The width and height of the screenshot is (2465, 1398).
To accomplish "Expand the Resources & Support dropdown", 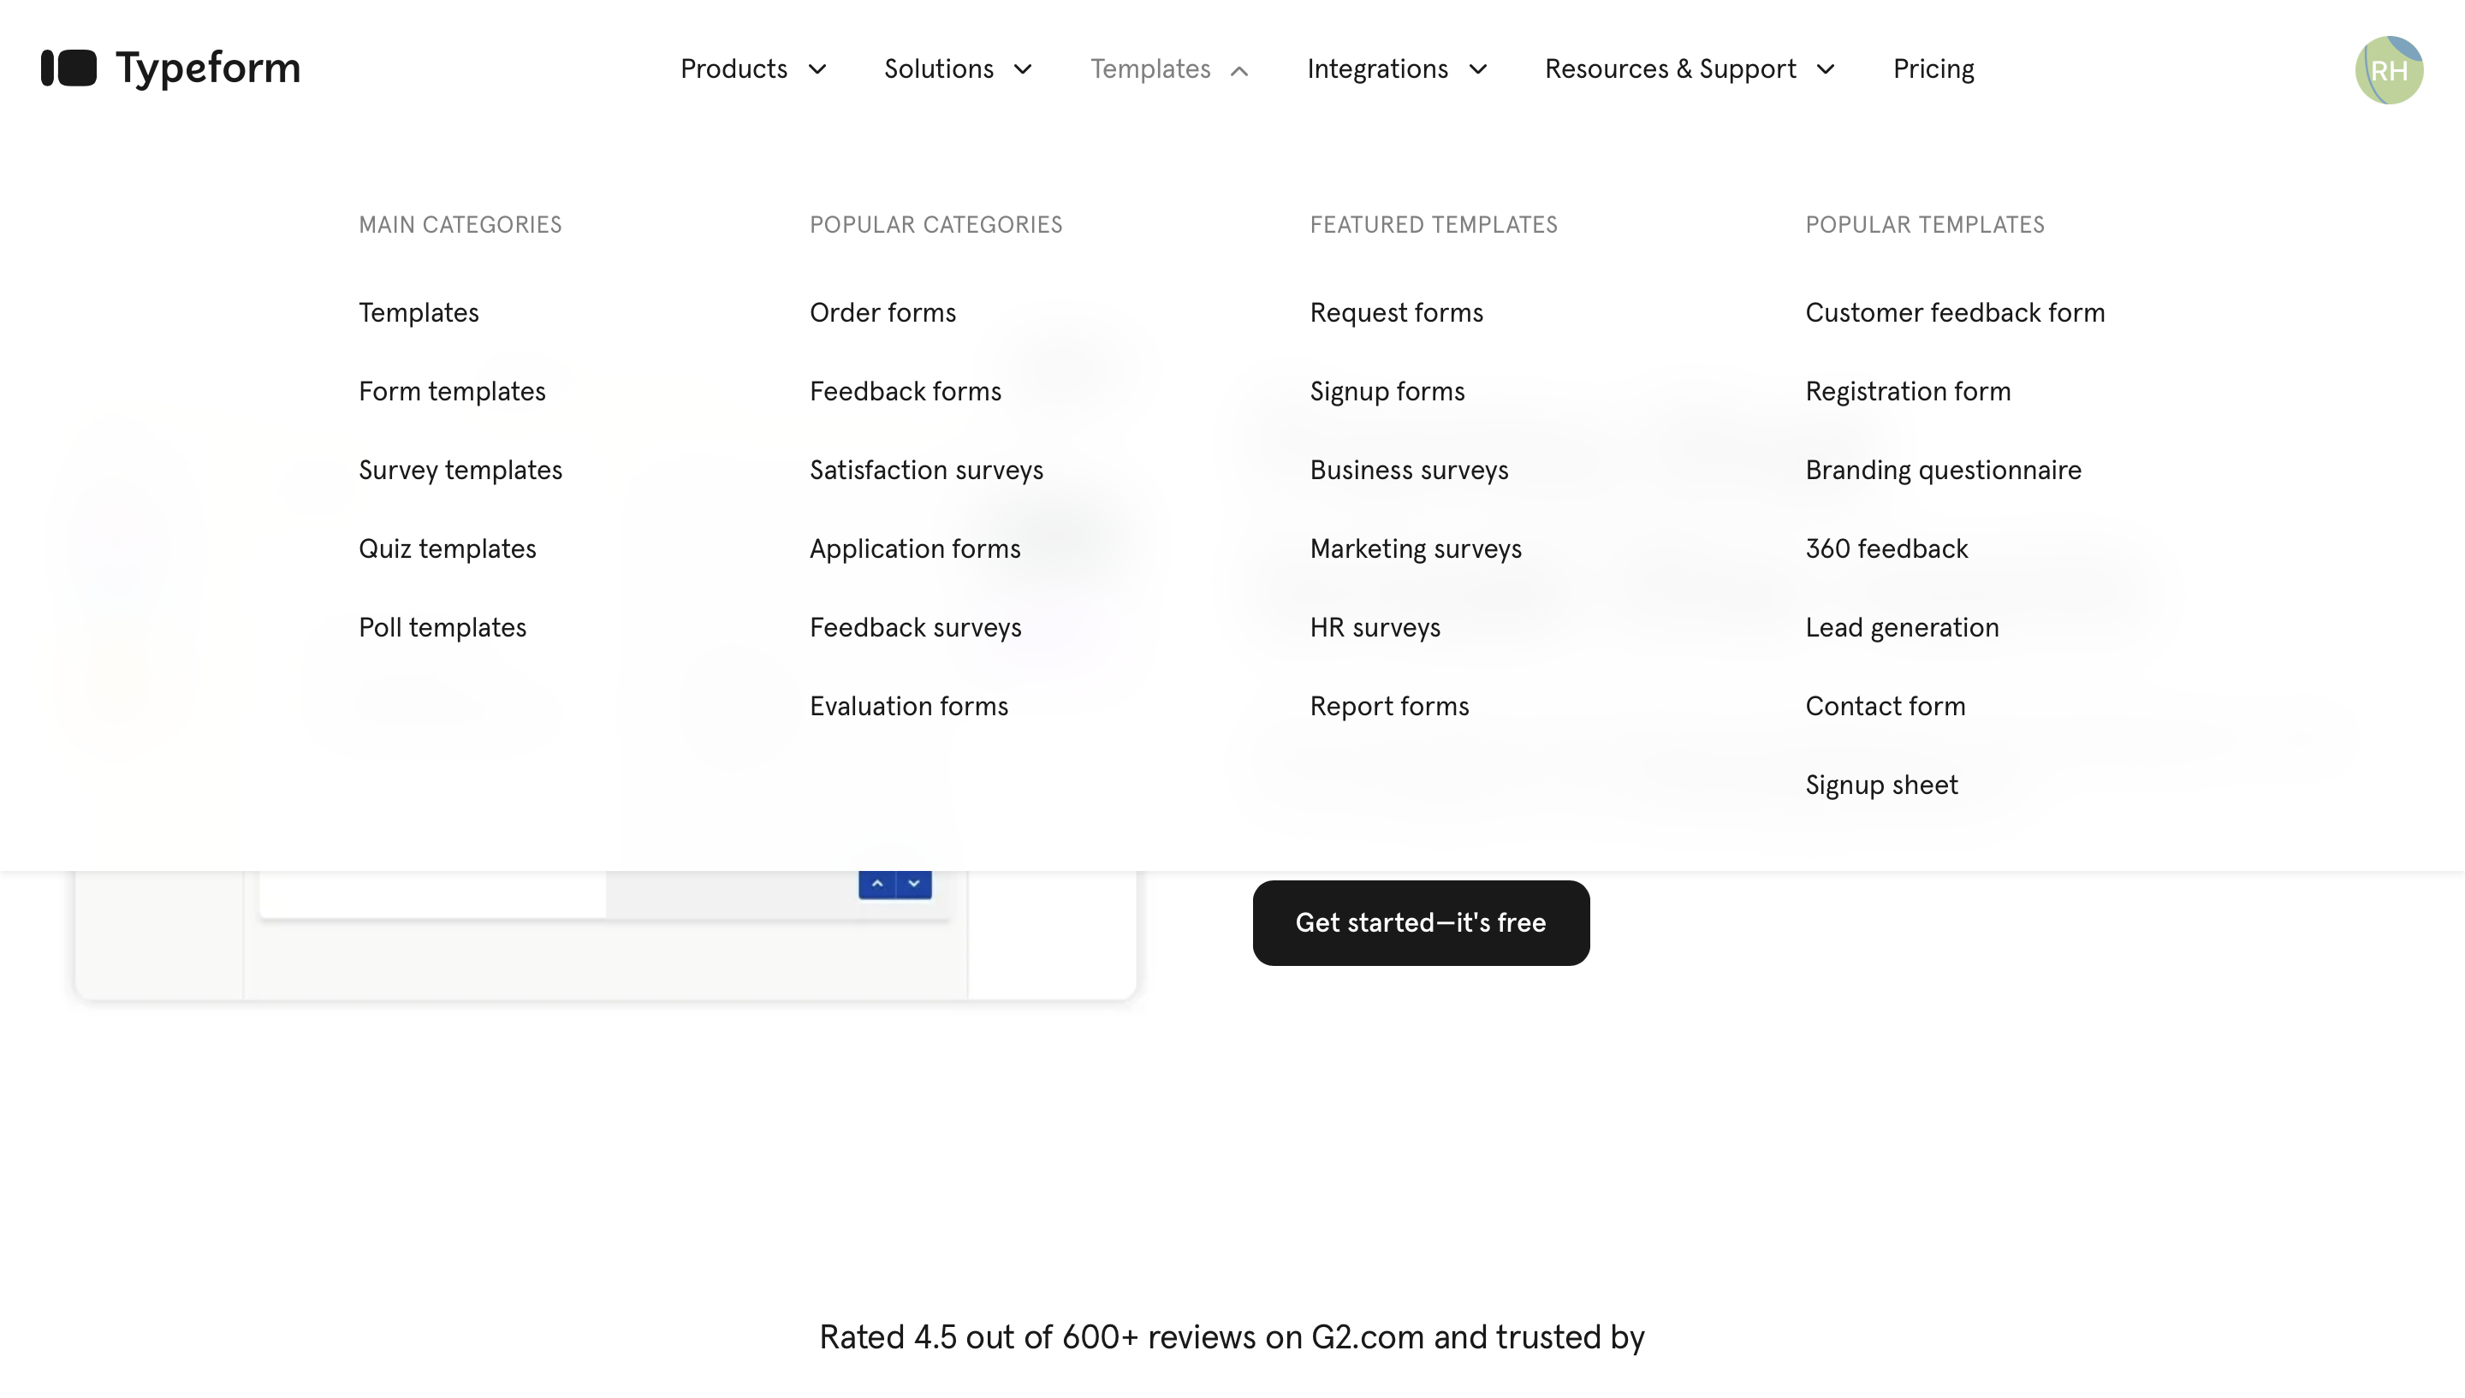I will pyautogui.click(x=1690, y=69).
